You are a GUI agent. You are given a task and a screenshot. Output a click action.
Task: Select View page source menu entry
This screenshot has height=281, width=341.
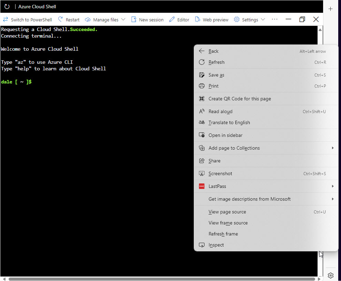coord(266,212)
